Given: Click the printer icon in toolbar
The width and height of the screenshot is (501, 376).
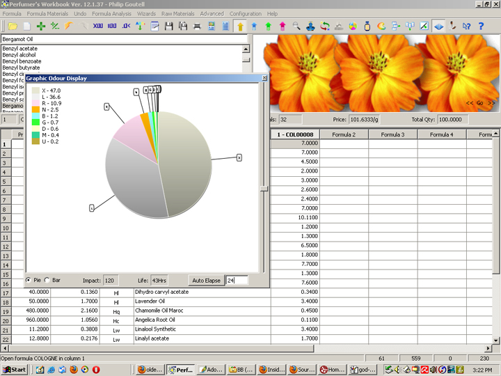Looking at the screenshot, I should tap(197, 26).
